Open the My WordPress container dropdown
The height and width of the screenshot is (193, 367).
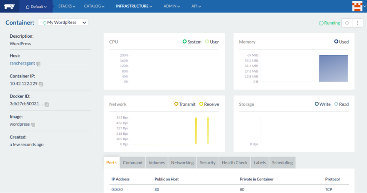click(63, 23)
